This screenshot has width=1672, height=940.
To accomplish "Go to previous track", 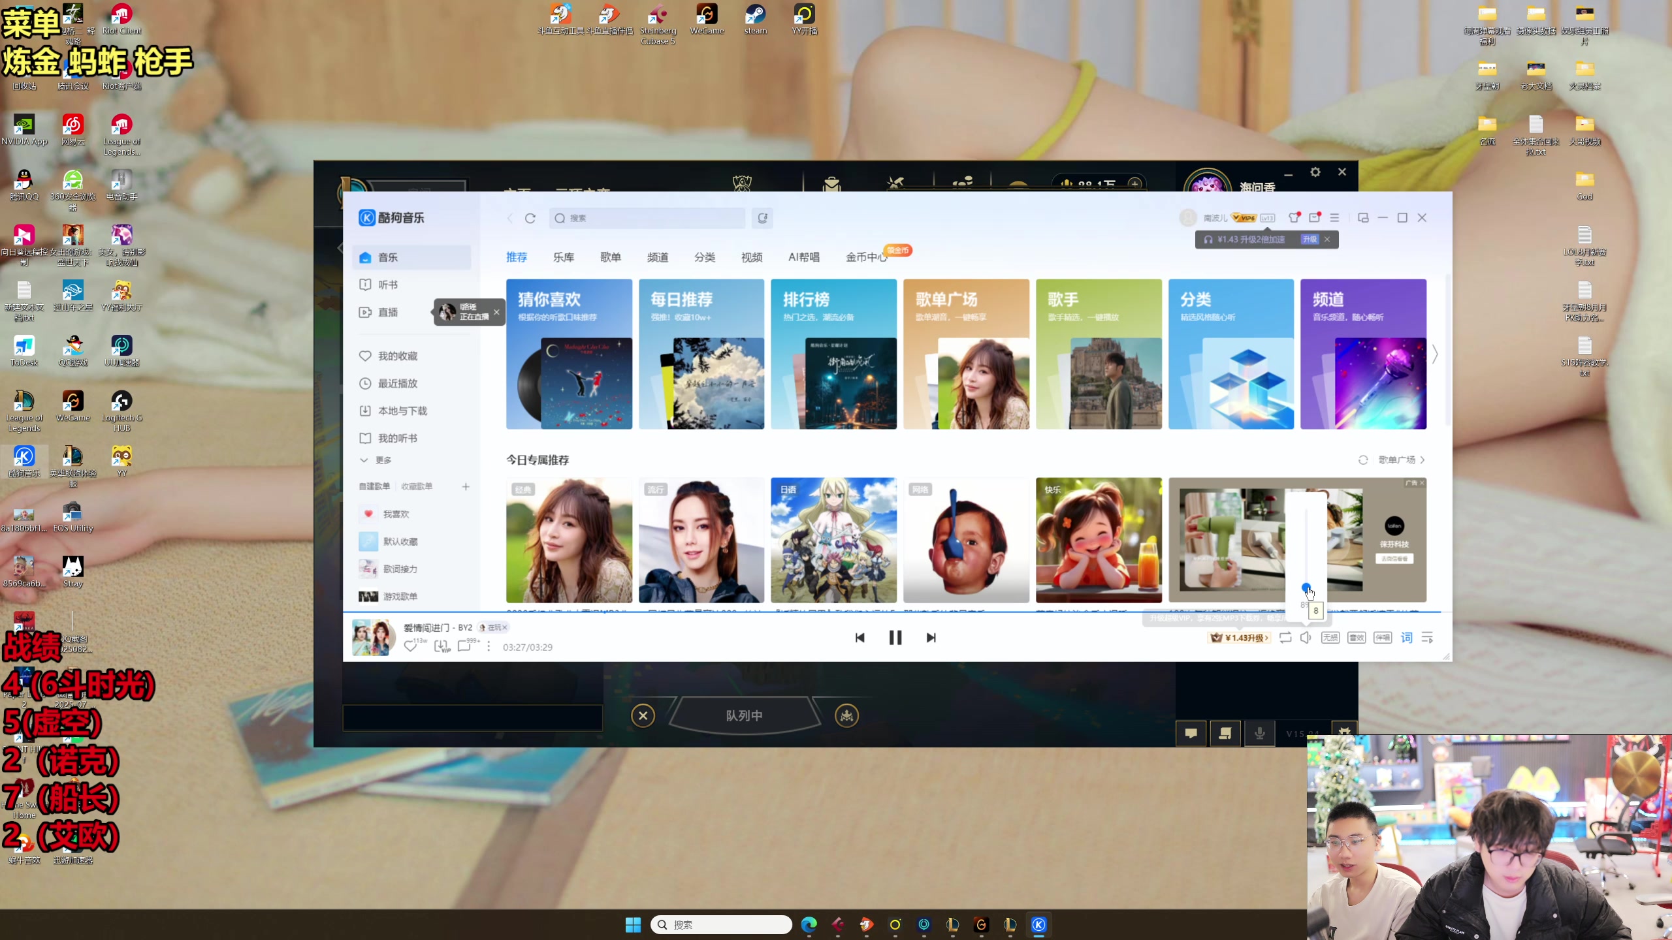I will coord(860,638).
